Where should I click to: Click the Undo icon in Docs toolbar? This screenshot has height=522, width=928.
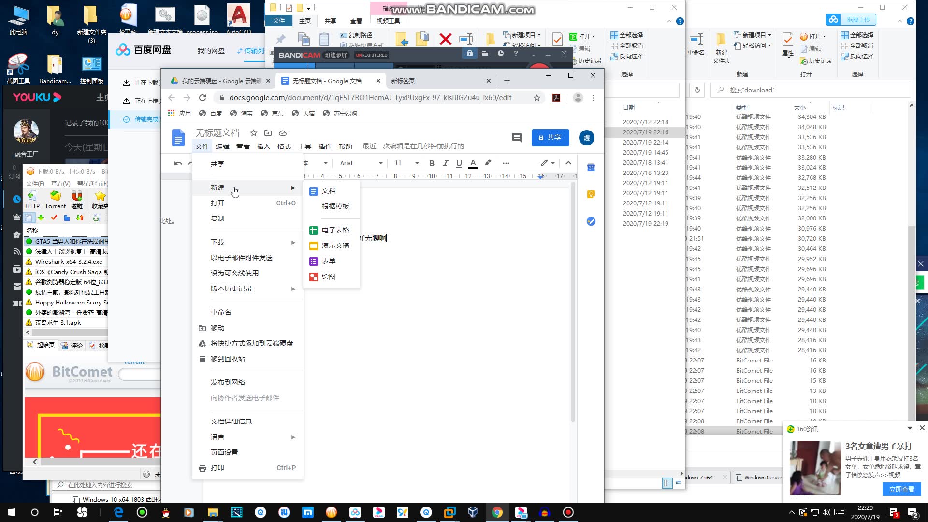[x=178, y=163]
